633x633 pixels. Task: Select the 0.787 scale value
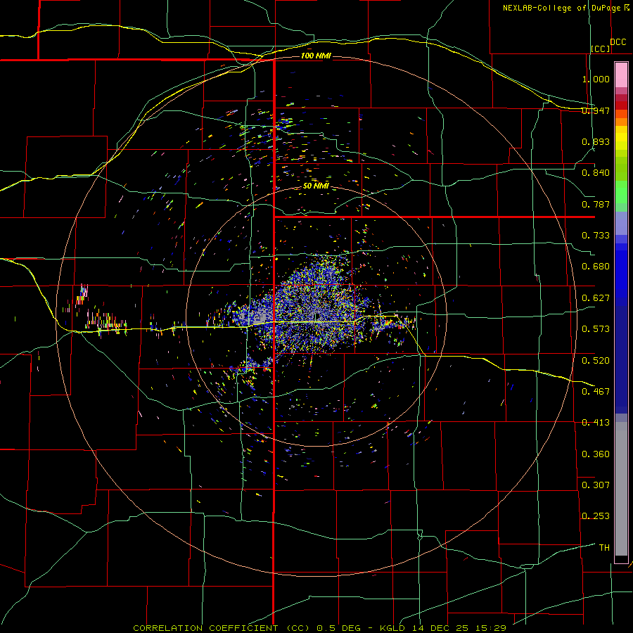596,204
